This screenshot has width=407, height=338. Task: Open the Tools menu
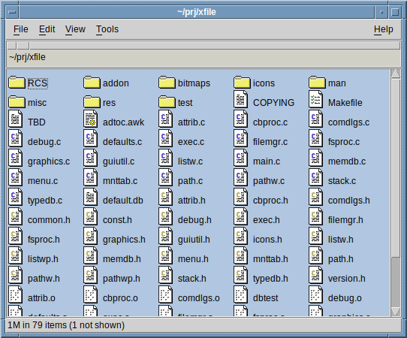[107, 29]
